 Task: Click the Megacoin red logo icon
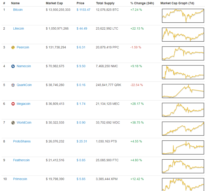(13, 104)
